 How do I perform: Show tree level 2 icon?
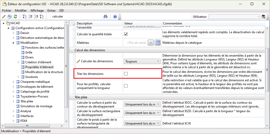pos(30,16)
